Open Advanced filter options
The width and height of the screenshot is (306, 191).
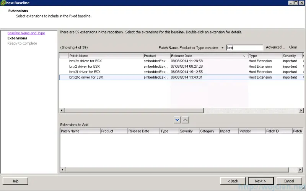point(275,47)
